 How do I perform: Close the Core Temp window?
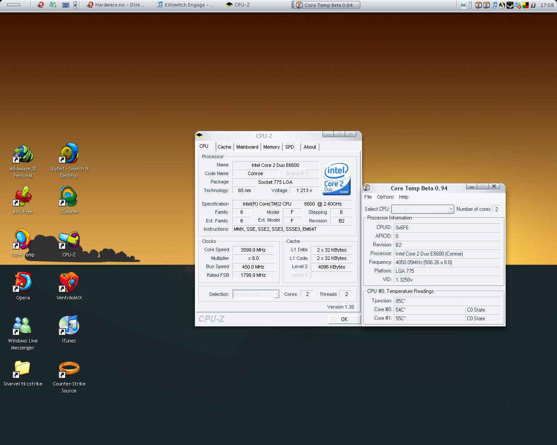click(x=494, y=186)
